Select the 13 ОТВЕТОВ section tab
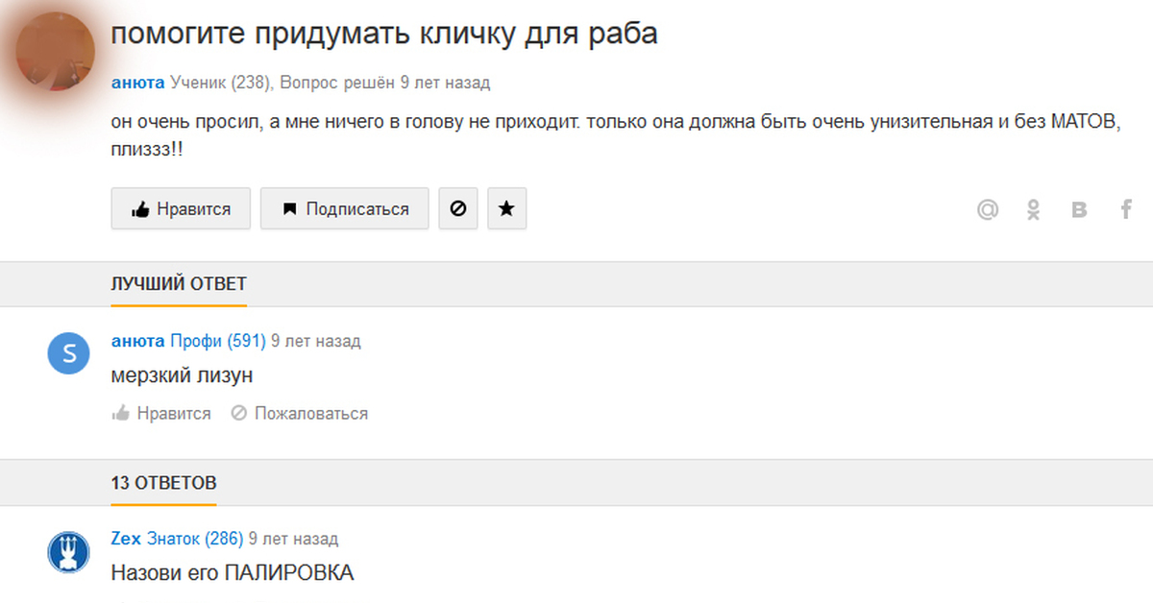Screen dimensions: 1153x603 pos(163,482)
